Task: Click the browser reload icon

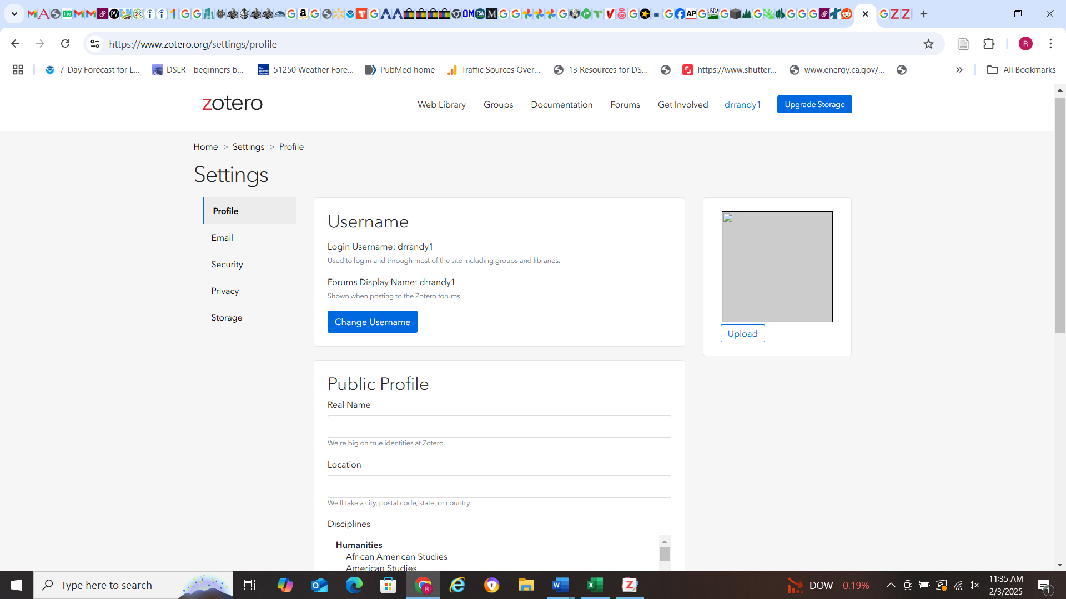Action: [x=65, y=44]
